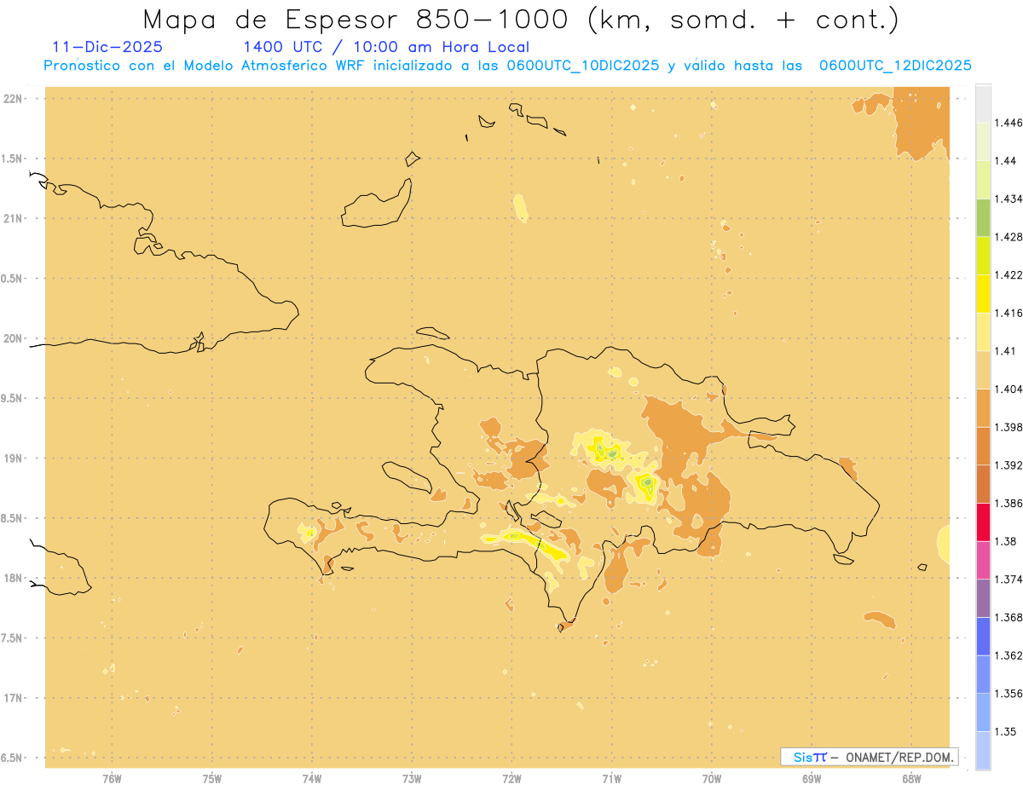Select the purple colorbar swatch between 1.368 and 1.374
The width and height of the screenshot is (1023, 790).
pyautogui.click(x=983, y=598)
